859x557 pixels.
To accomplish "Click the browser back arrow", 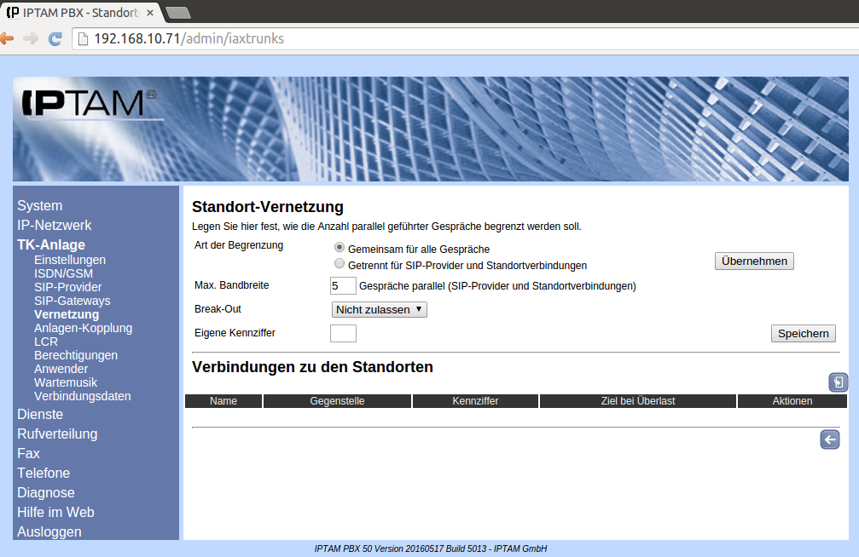I will click(8, 38).
